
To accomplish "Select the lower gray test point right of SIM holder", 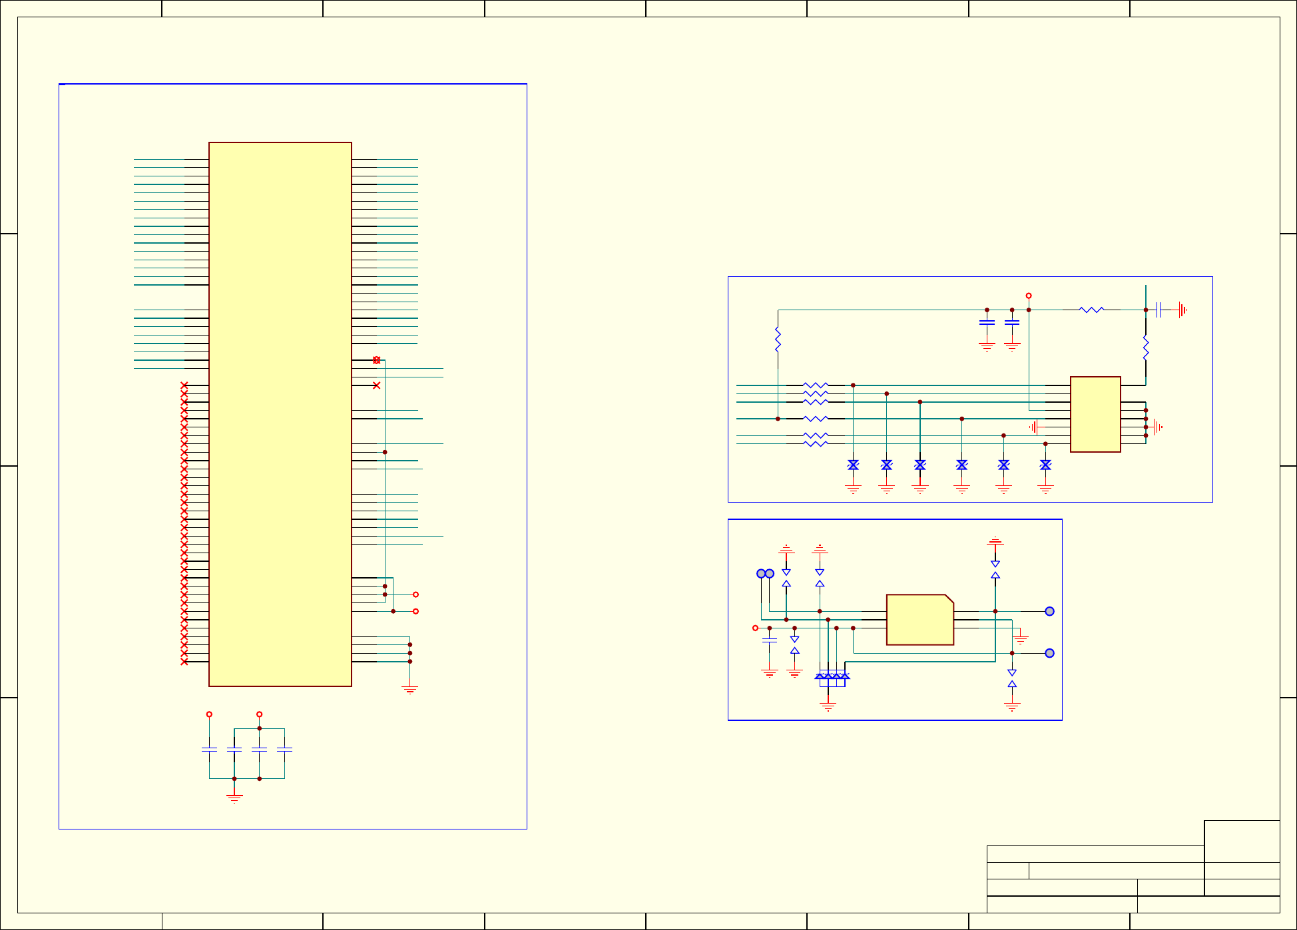I will tap(1049, 653).
